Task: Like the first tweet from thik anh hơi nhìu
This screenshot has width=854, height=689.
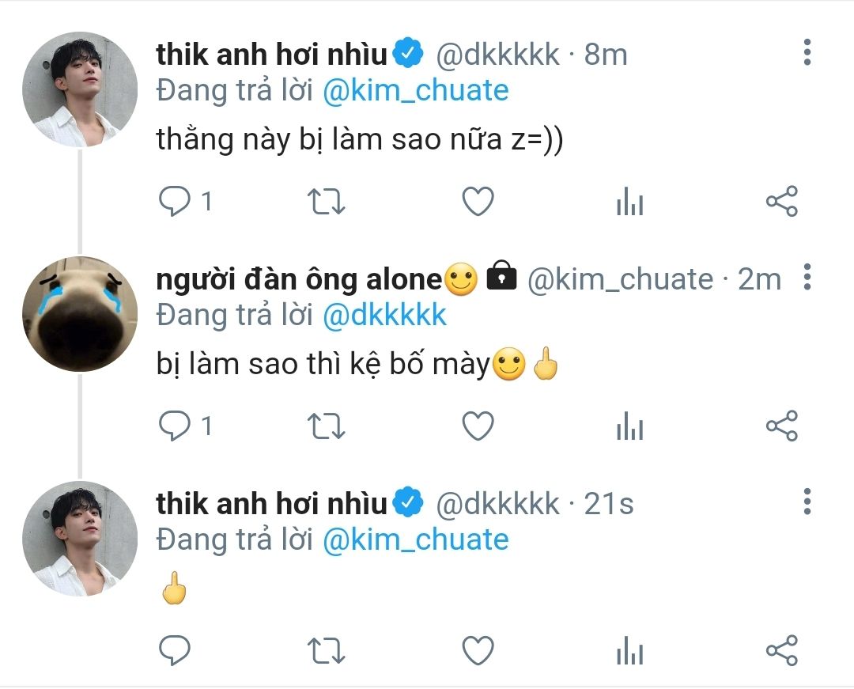Action: tap(478, 201)
